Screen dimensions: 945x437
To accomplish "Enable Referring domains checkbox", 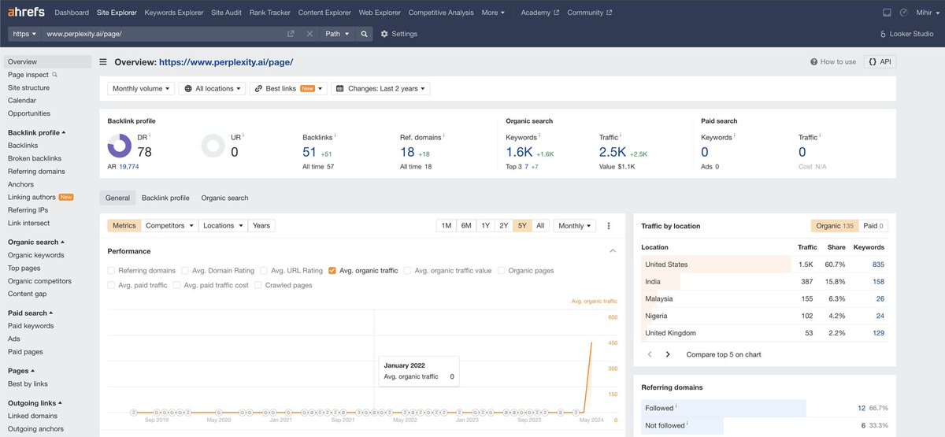I will coord(112,270).
